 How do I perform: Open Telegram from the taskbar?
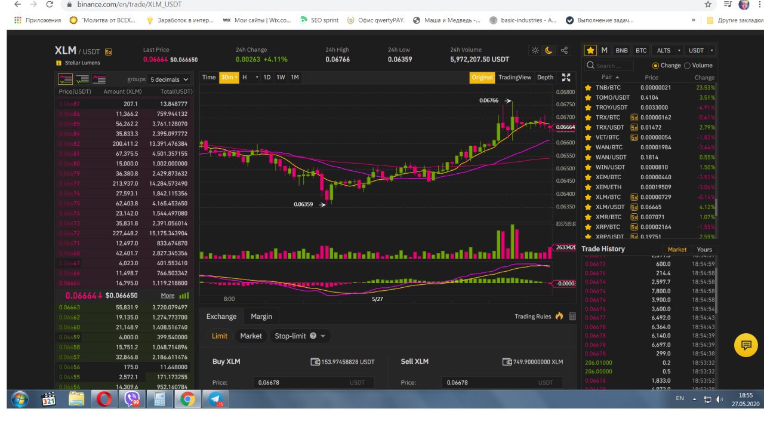215,399
